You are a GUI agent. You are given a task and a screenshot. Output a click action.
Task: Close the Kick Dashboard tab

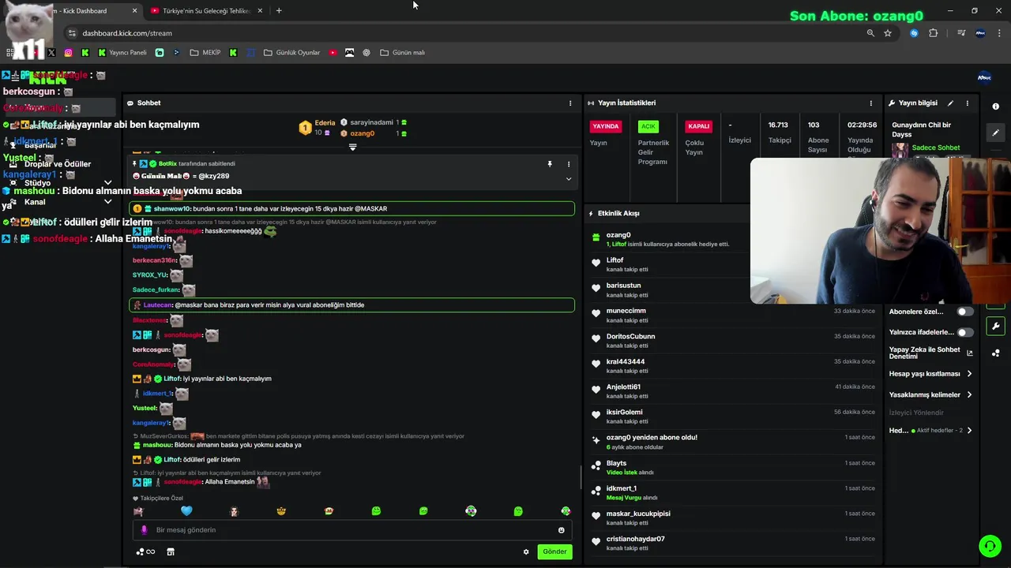pyautogui.click(x=134, y=11)
